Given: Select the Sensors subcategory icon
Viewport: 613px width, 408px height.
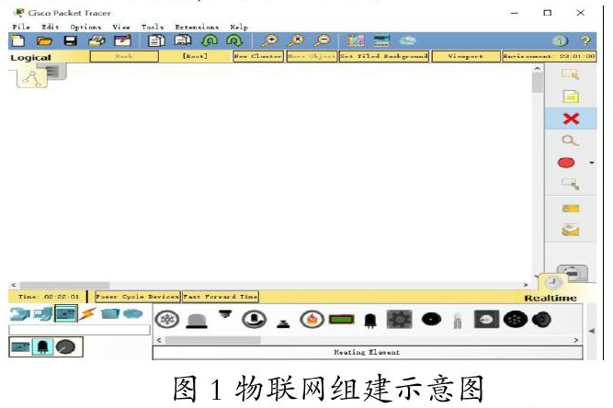Looking at the screenshot, I should click(x=65, y=346).
